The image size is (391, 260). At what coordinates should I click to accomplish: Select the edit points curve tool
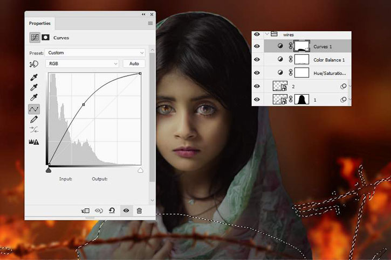tap(34, 109)
